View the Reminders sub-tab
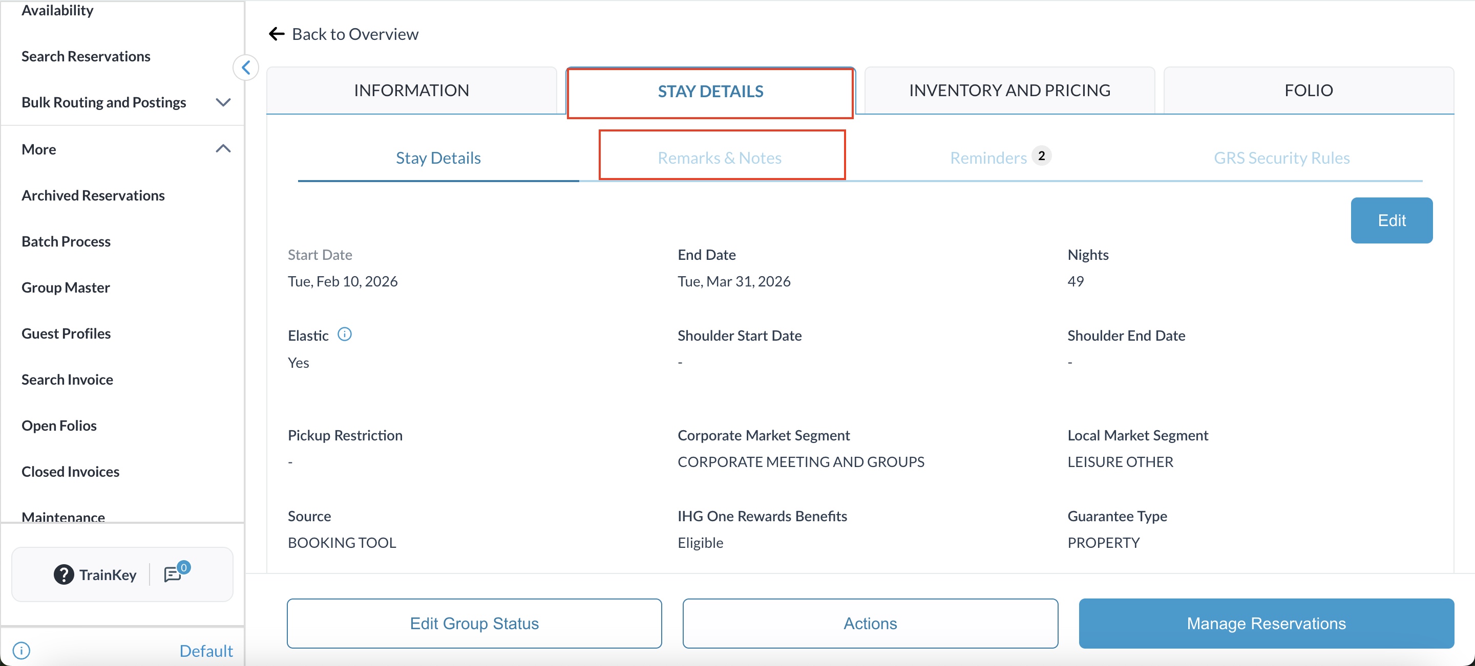The width and height of the screenshot is (1475, 666). click(x=988, y=158)
